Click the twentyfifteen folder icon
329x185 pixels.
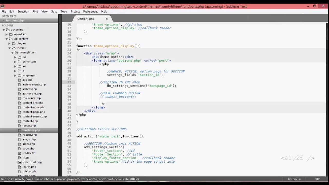pyautogui.click(x=16, y=53)
